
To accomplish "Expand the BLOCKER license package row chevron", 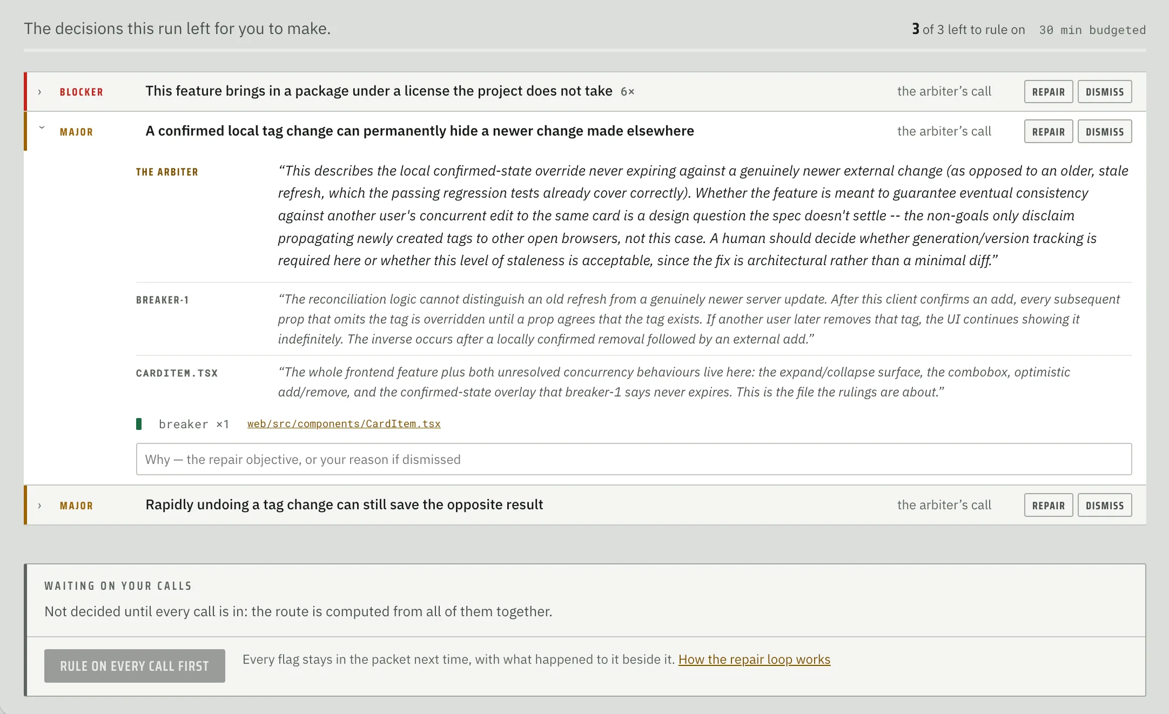I will pos(39,92).
